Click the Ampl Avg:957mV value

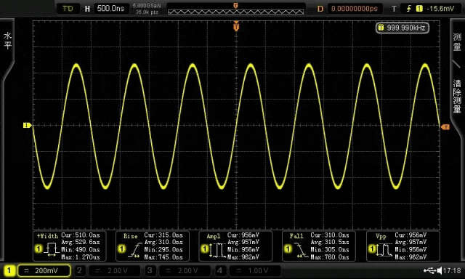[x=243, y=242]
